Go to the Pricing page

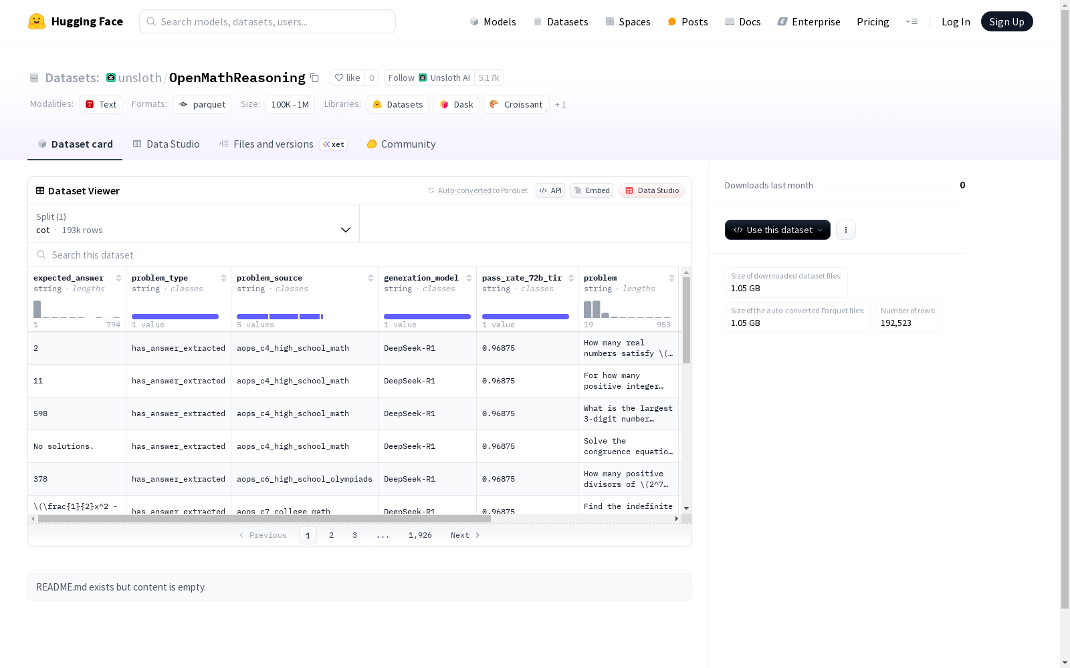tap(873, 21)
